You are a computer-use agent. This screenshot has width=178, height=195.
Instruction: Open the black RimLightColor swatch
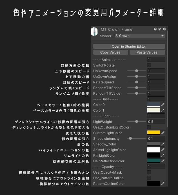click(x=153, y=155)
